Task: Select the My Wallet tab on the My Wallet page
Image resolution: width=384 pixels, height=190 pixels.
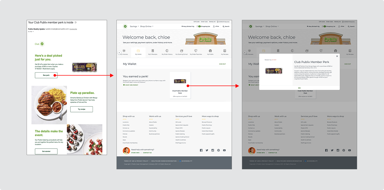Action: 138,52
